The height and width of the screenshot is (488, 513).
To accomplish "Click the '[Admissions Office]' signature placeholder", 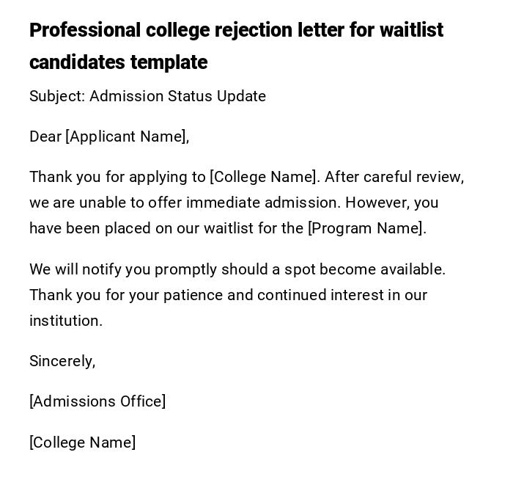I will click(x=97, y=401).
